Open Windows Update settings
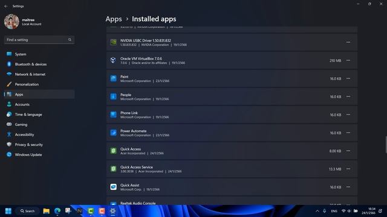 click(x=39, y=155)
